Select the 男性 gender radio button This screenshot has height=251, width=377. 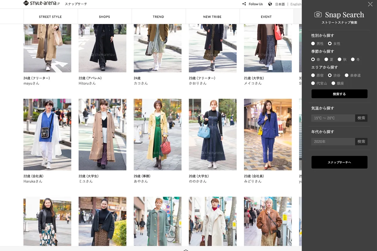coord(313,43)
